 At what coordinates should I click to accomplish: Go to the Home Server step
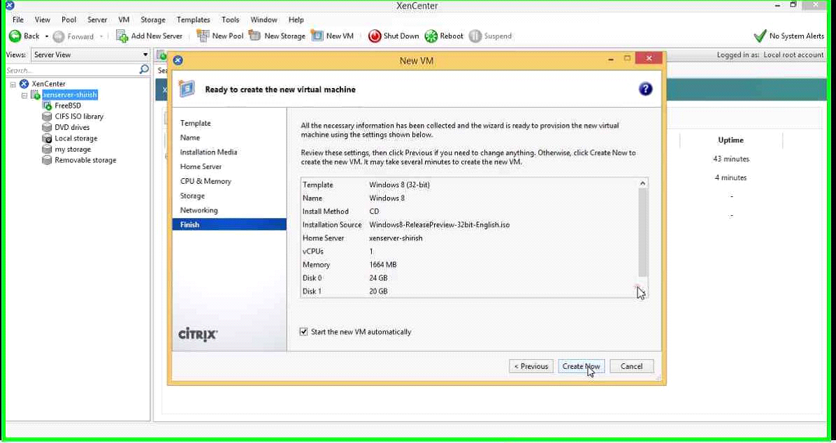229,166
